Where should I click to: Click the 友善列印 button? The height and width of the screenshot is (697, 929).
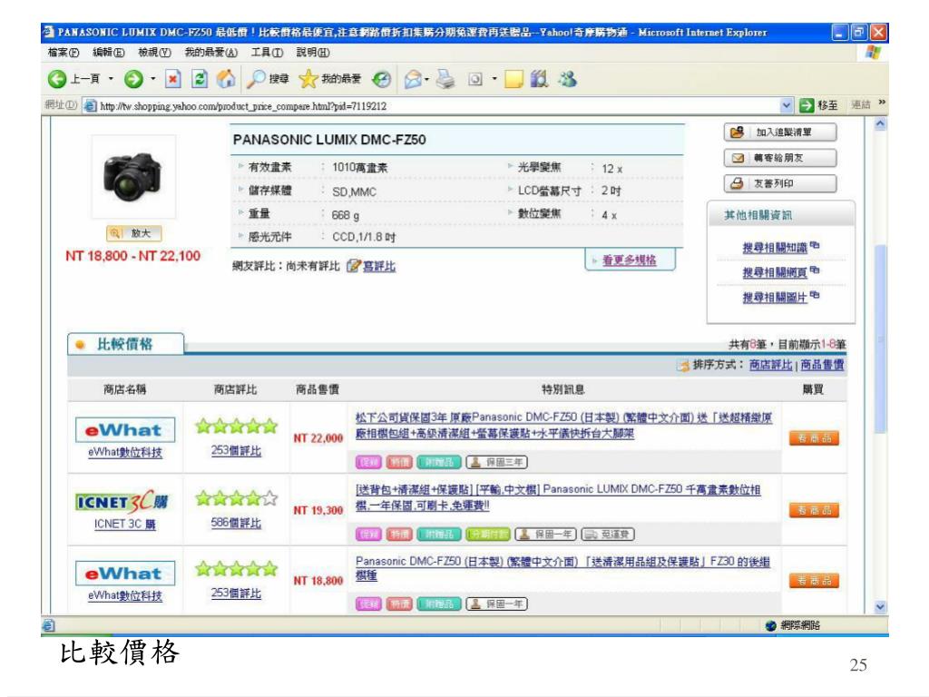point(779,183)
